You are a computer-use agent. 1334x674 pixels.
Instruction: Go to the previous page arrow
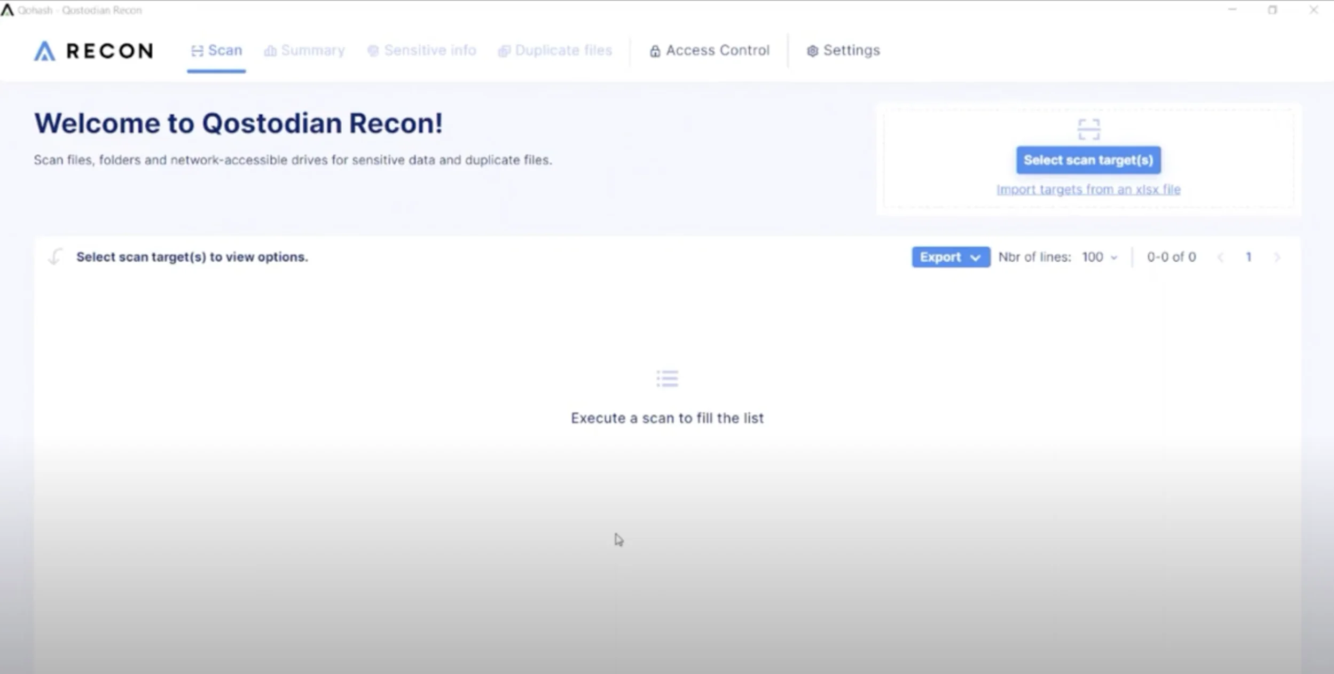(1220, 257)
